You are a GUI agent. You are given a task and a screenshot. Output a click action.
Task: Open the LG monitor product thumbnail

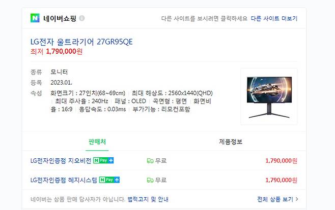tap(269, 96)
